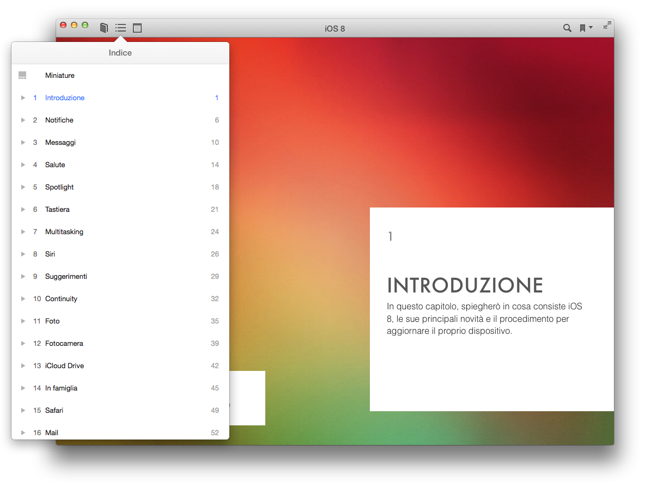Click page number 18 for Spotlight
Screen dimensions: 645x488
coord(215,187)
